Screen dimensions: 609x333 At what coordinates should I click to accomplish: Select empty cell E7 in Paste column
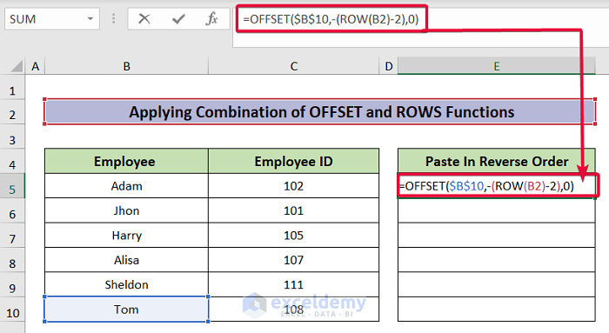point(497,236)
